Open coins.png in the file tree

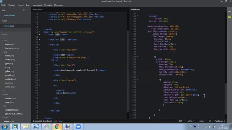[10, 60]
